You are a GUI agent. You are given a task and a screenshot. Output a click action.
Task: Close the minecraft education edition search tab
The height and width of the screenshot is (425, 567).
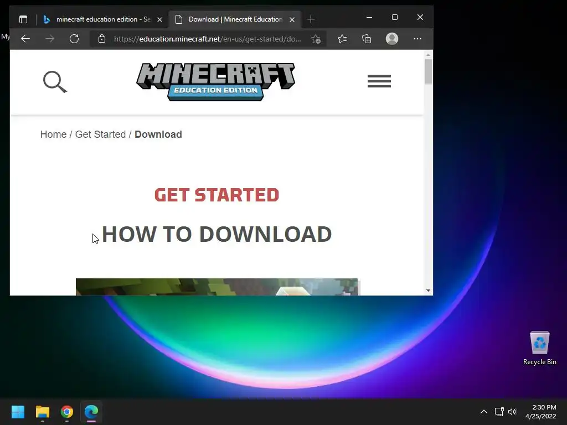[159, 19]
